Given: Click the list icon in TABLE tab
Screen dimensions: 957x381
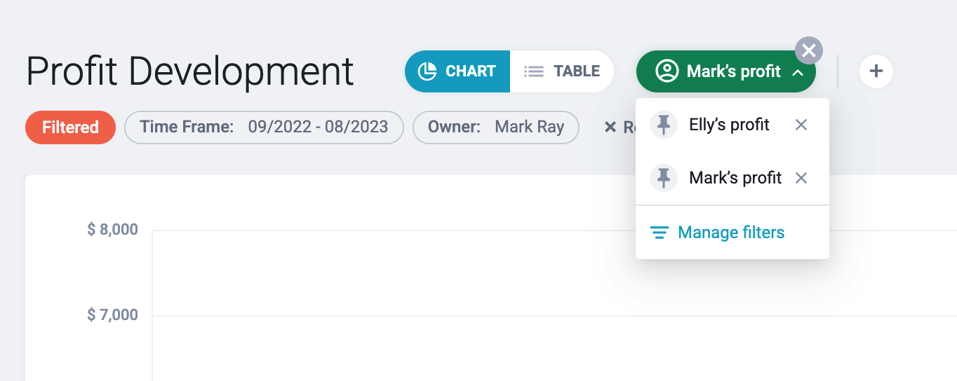Looking at the screenshot, I should click(x=534, y=71).
